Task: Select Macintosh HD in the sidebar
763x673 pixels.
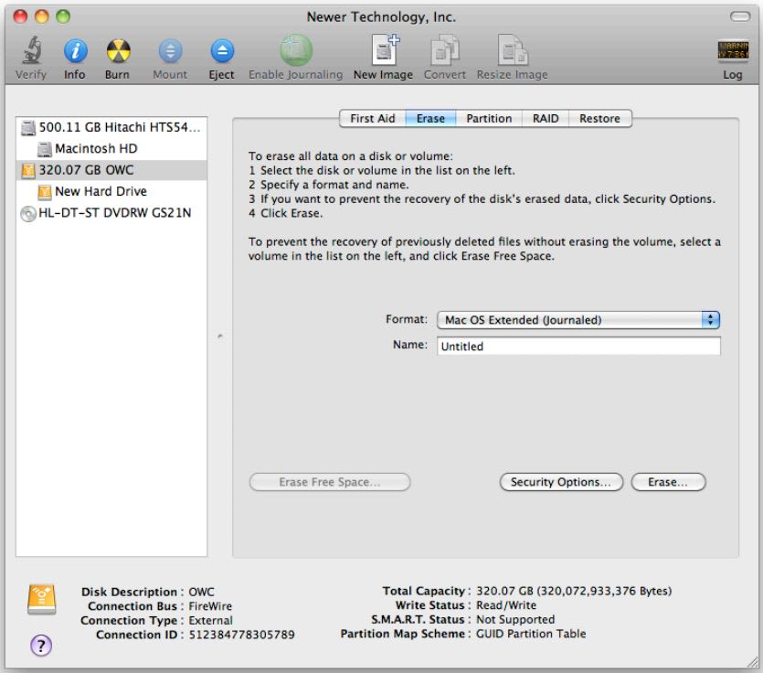Action: coord(94,148)
